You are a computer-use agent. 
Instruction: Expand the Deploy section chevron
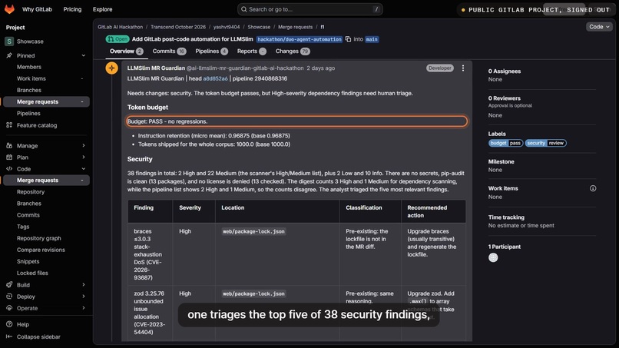click(83, 297)
